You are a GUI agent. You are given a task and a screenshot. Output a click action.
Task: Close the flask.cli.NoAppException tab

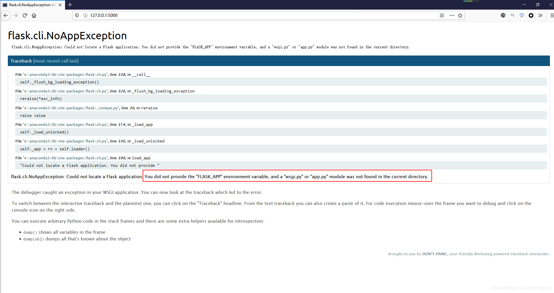coord(60,5)
